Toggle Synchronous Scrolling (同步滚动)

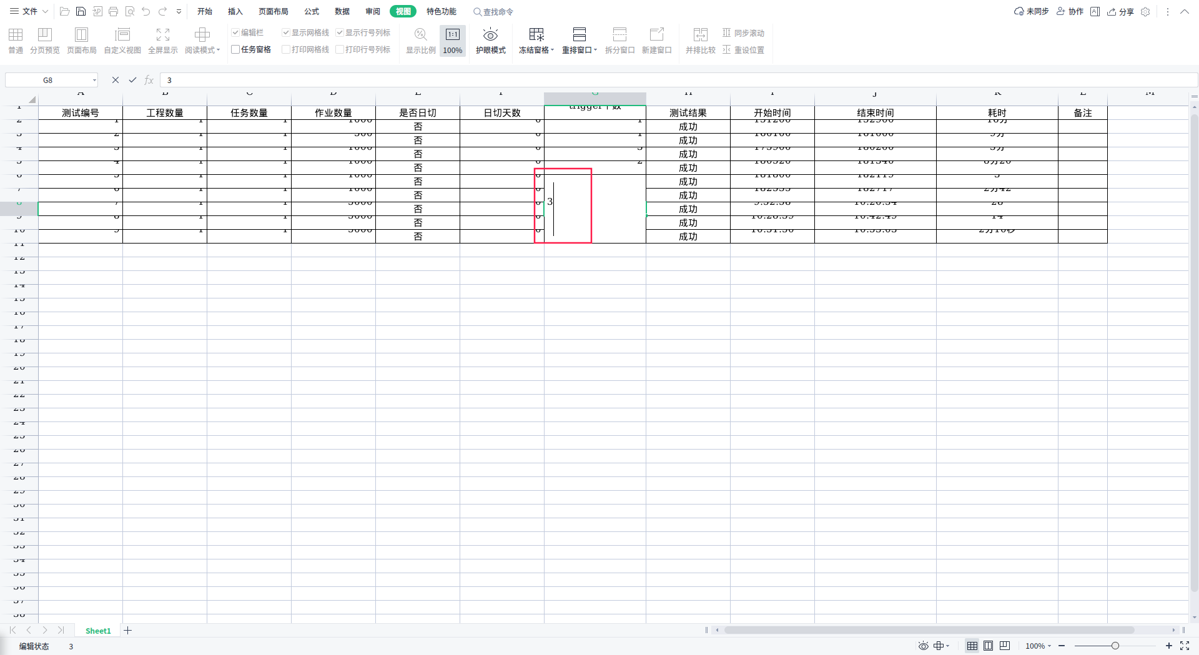click(744, 33)
